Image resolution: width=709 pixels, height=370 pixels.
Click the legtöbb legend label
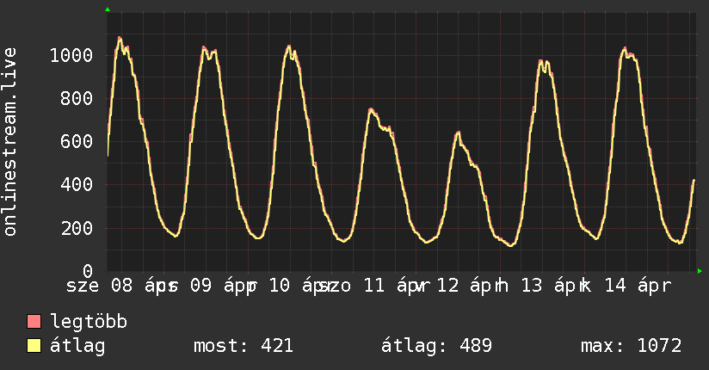pyautogui.click(x=89, y=322)
